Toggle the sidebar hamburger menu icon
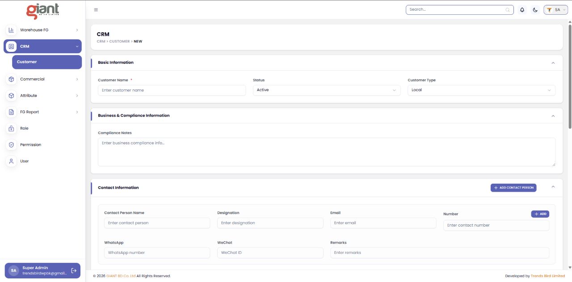572x282 pixels. click(96, 10)
